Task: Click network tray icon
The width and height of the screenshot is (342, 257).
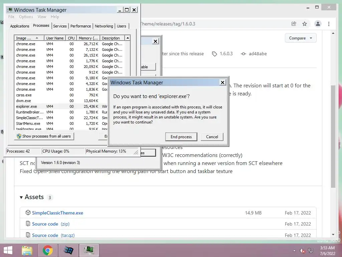Action: (x=310, y=251)
